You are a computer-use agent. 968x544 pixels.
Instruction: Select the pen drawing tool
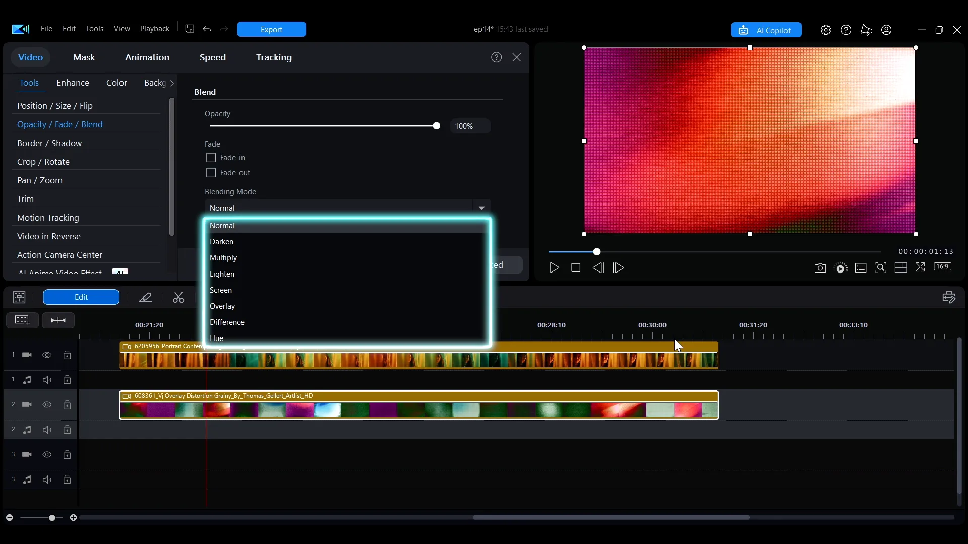[145, 297]
